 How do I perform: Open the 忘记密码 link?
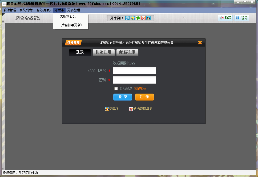(x=140, y=88)
